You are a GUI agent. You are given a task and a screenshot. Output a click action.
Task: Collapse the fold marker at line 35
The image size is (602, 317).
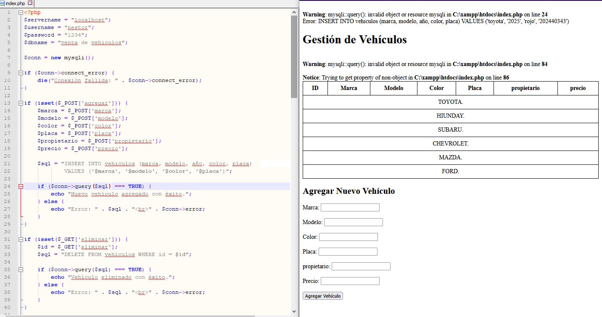[21, 270]
